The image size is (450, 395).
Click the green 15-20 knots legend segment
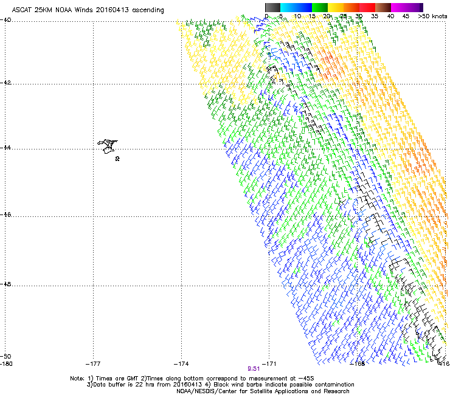(320, 7)
